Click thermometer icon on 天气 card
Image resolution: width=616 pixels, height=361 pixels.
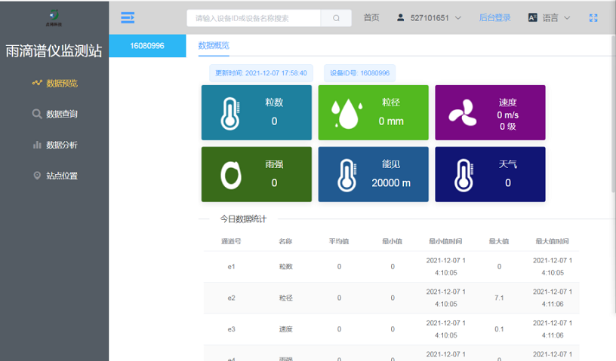pos(463,175)
